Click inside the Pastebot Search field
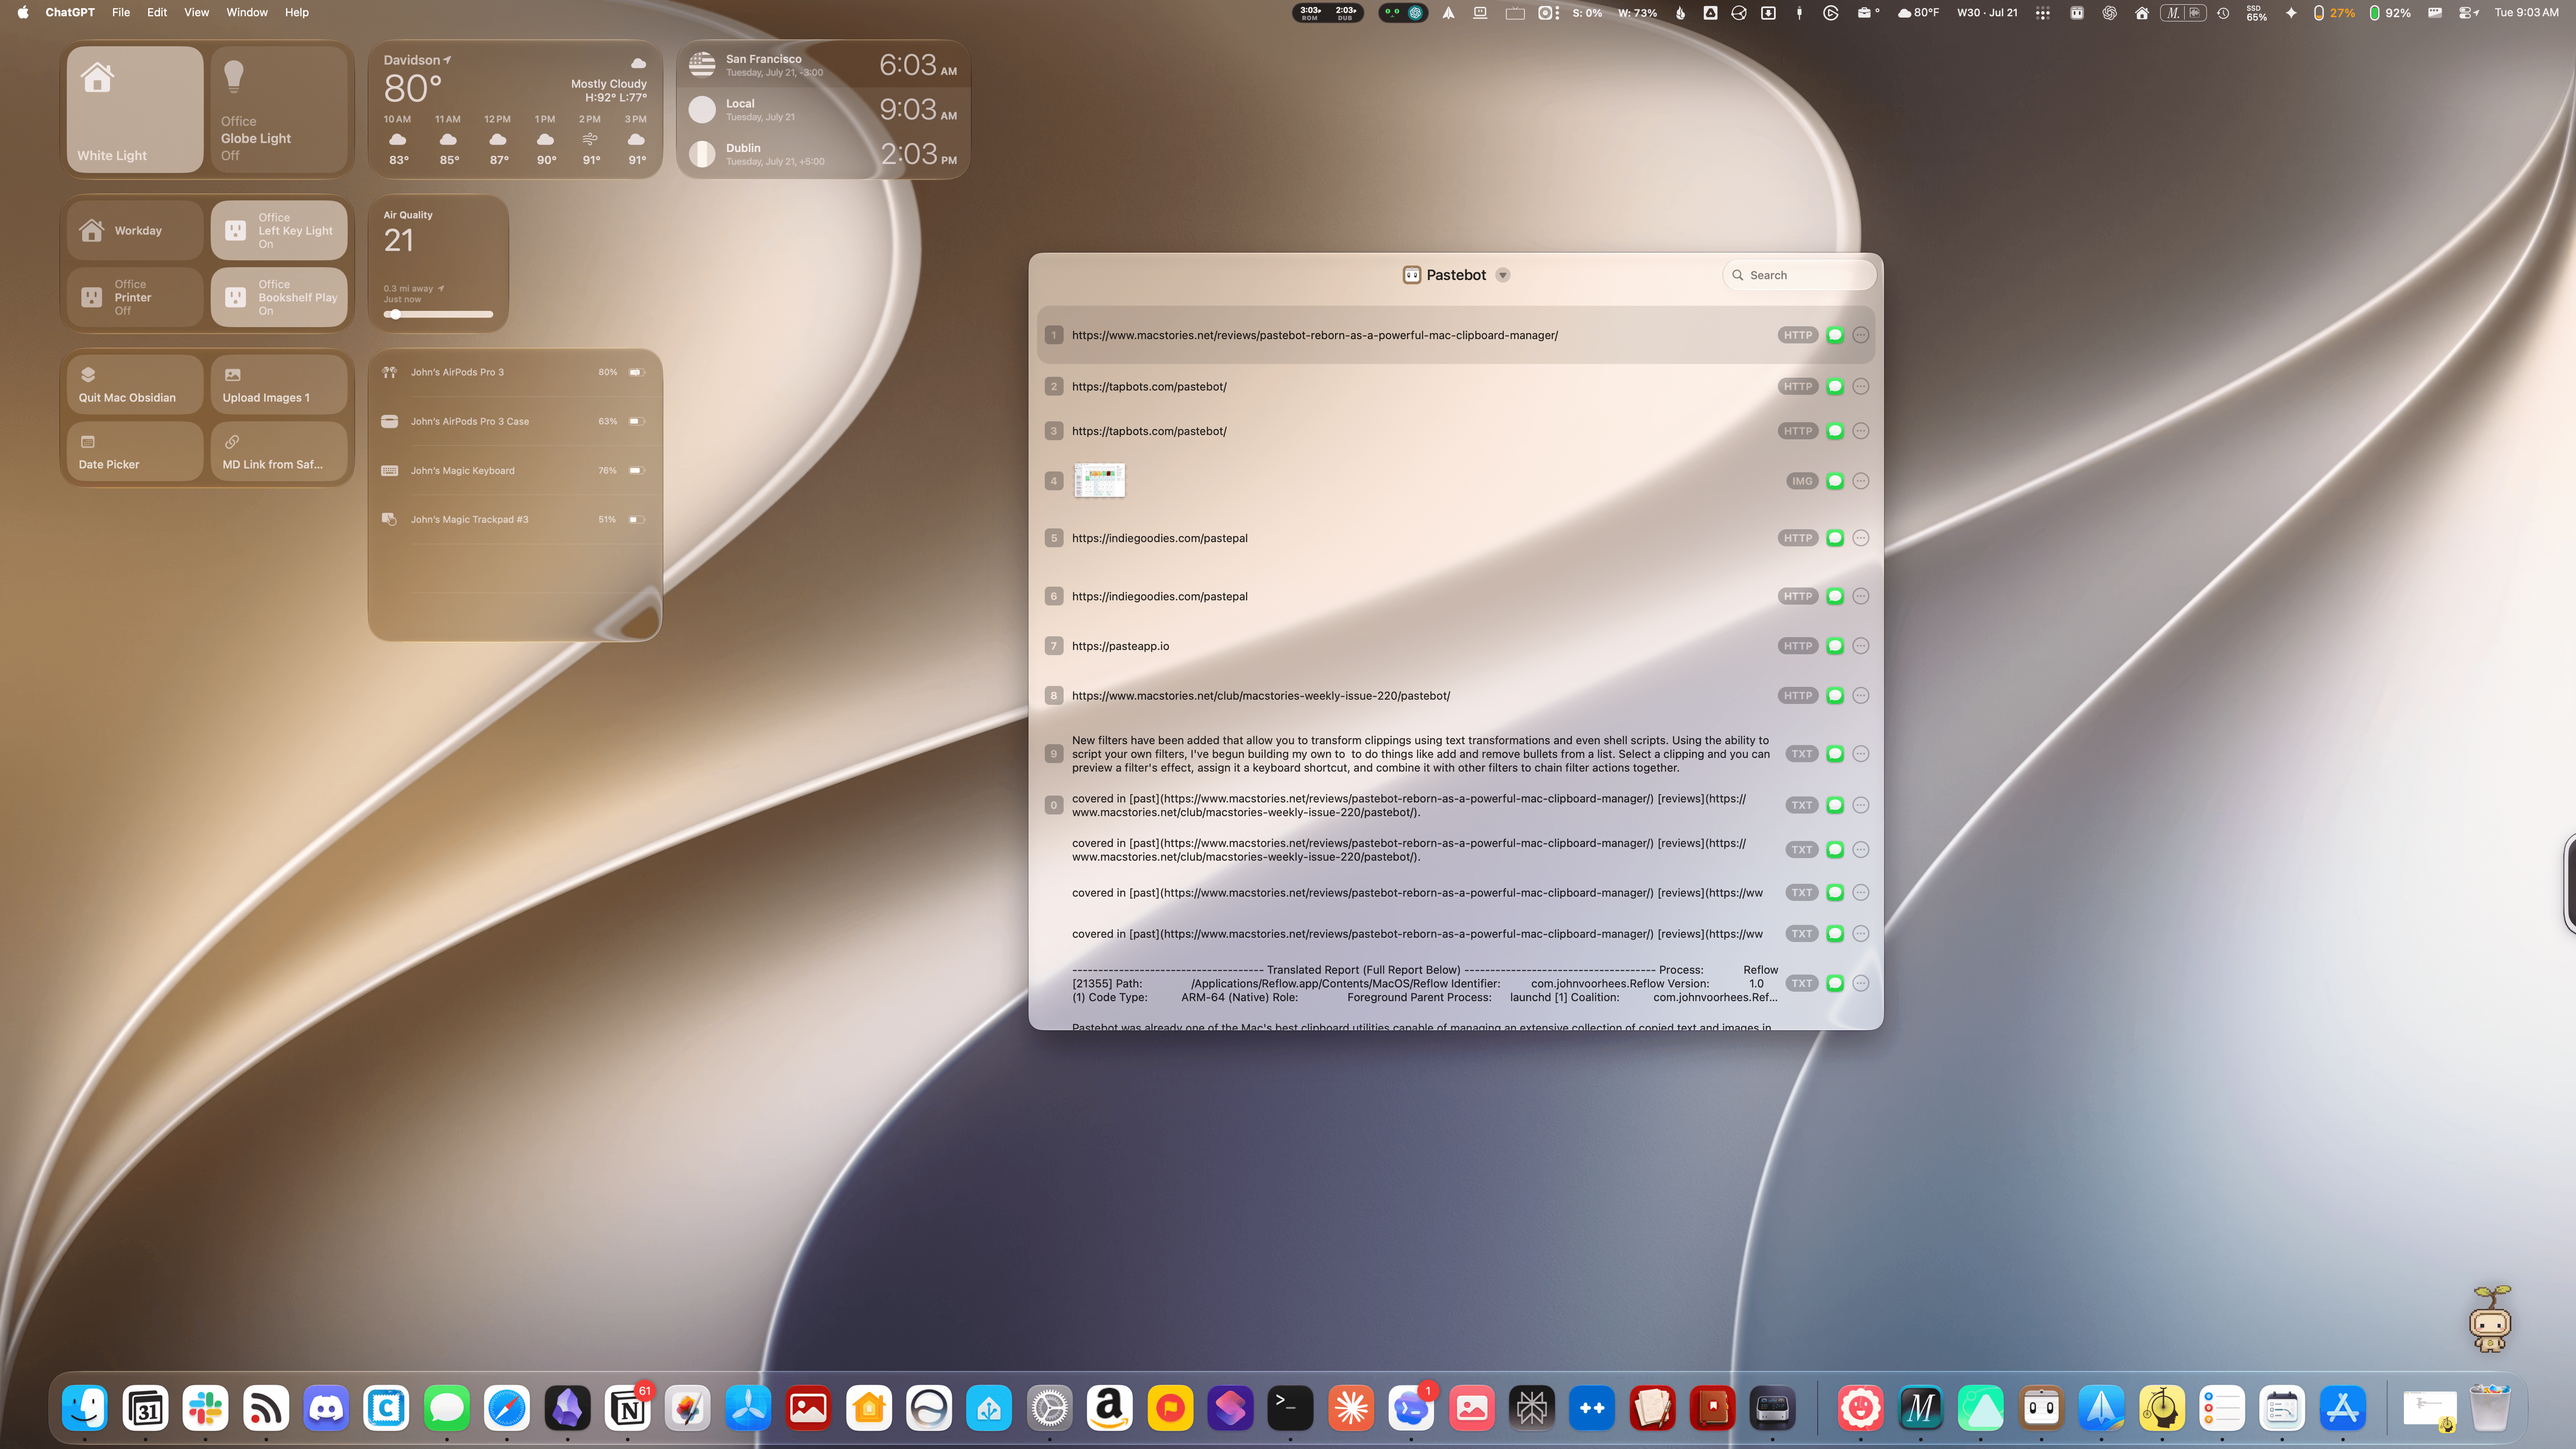 tap(1799, 275)
